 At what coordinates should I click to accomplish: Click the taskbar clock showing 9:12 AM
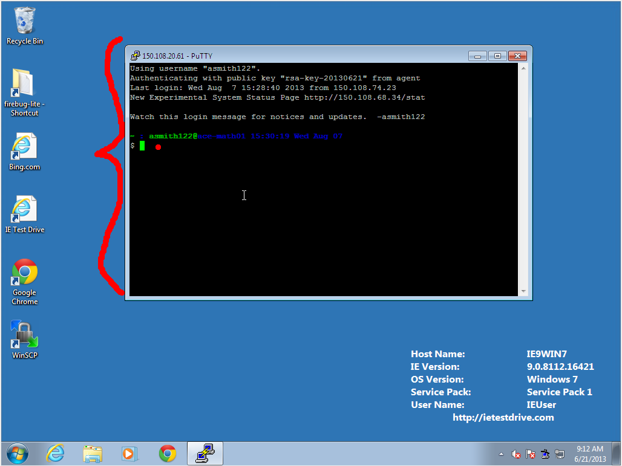(x=589, y=454)
